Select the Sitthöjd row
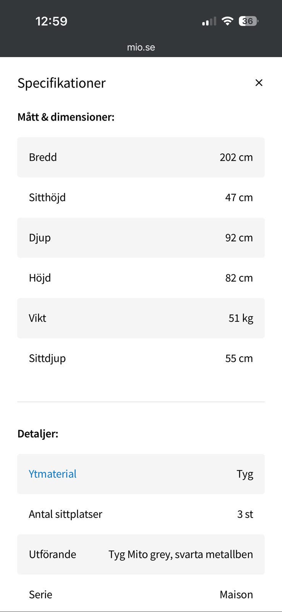Screen dimensions: 282x612 click(141, 197)
